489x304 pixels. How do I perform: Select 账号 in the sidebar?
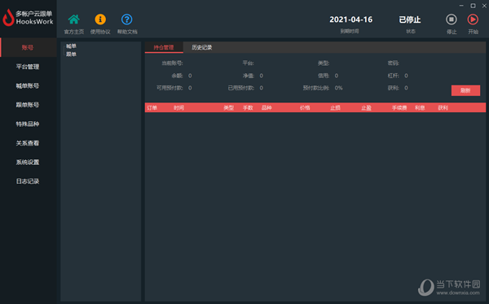[x=28, y=48]
